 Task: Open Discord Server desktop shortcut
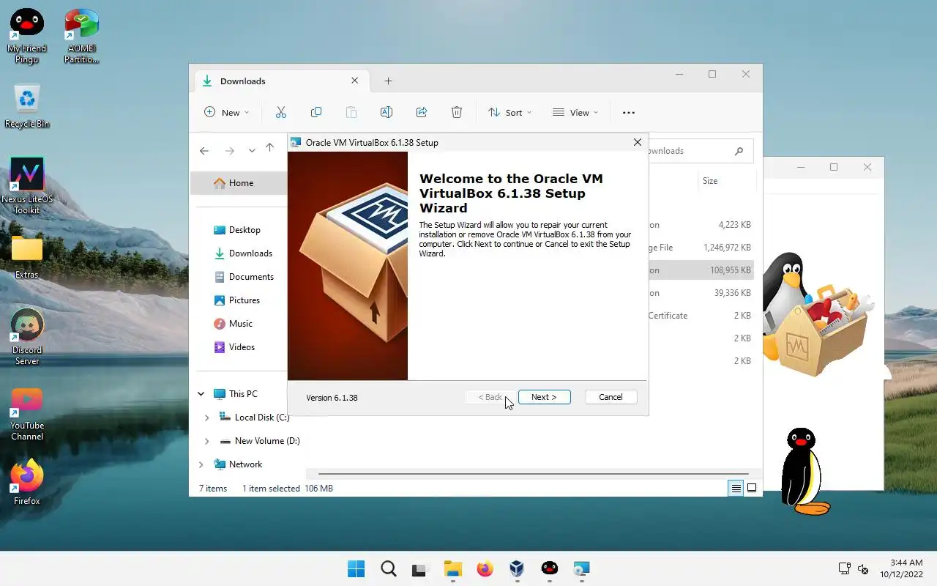[27, 337]
